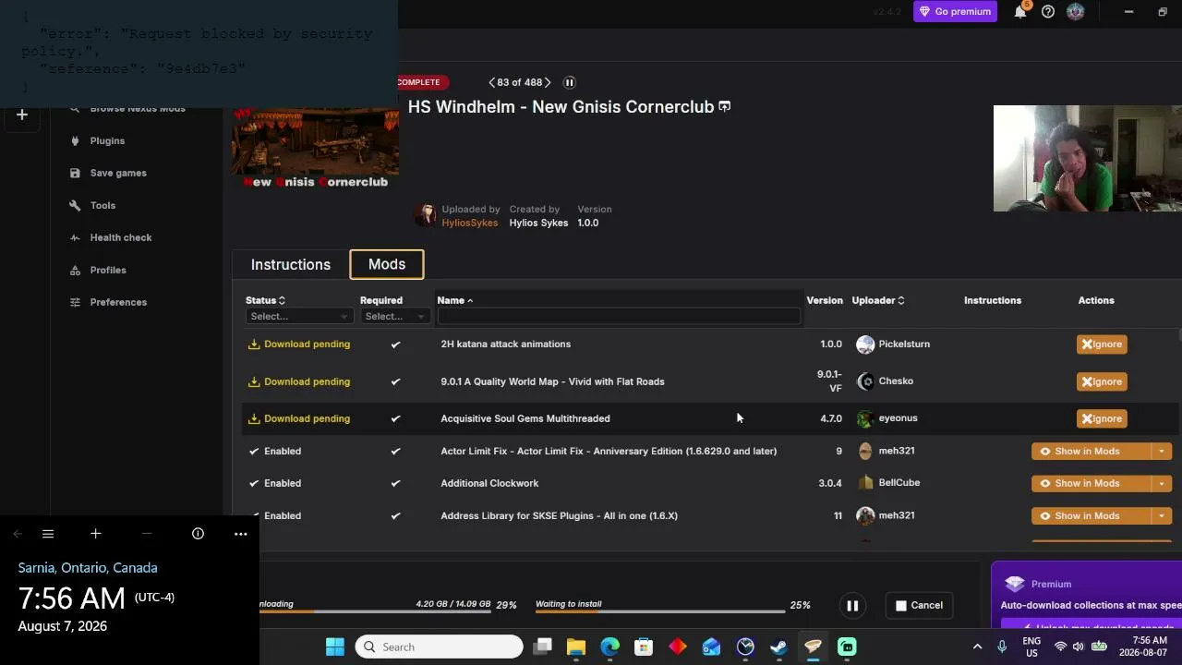Click the eyeonus uploader avatar
Screen dimensions: 1182x665
pyautogui.click(x=865, y=418)
